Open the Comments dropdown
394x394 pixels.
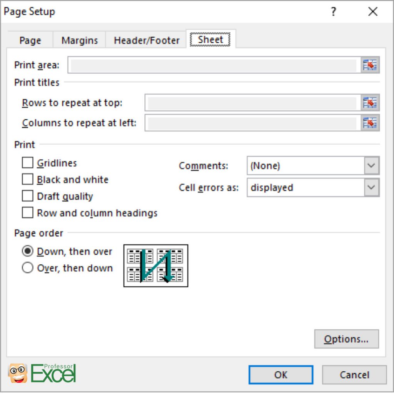tap(371, 165)
